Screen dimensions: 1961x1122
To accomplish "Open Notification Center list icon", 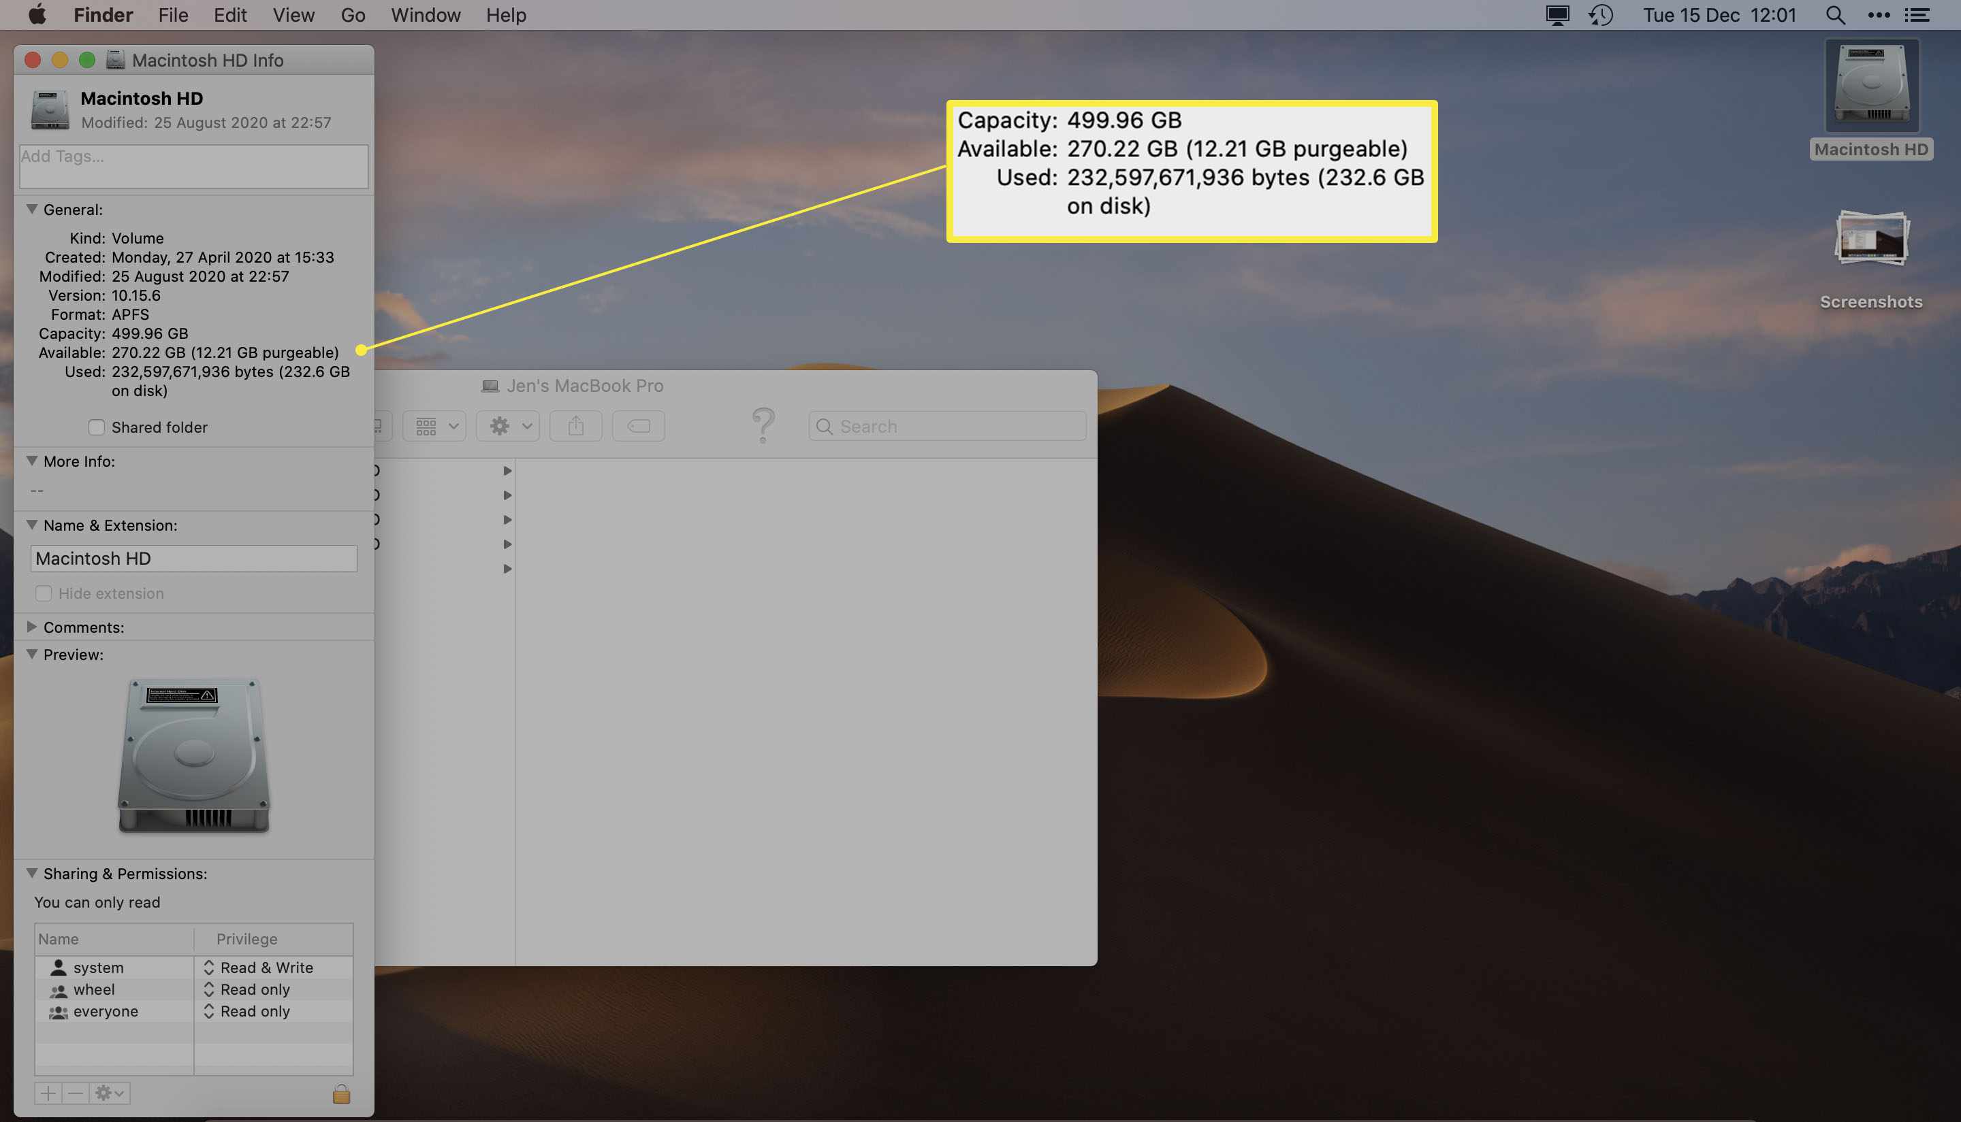I will tap(1917, 15).
